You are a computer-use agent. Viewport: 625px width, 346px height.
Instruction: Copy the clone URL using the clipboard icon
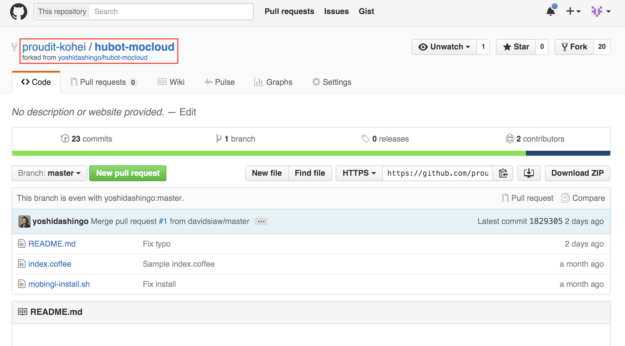click(x=503, y=173)
